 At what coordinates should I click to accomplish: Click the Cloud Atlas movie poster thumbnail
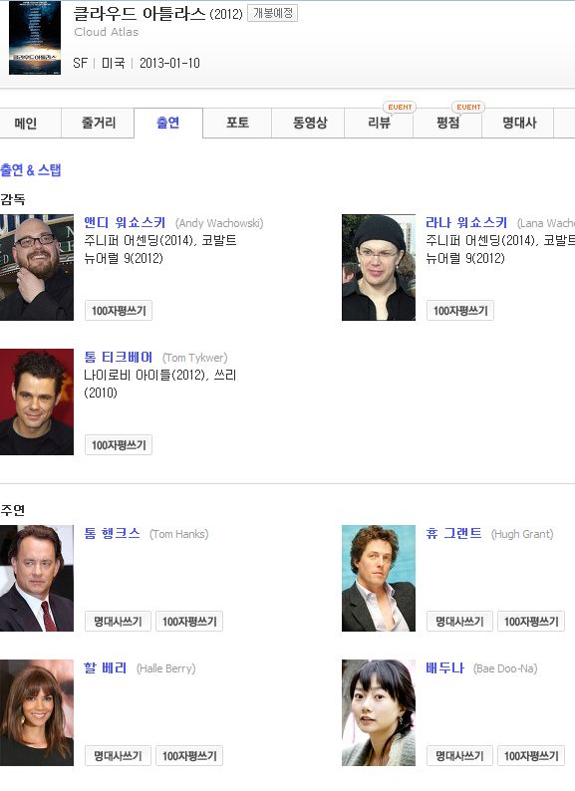[x=35, y=38]
